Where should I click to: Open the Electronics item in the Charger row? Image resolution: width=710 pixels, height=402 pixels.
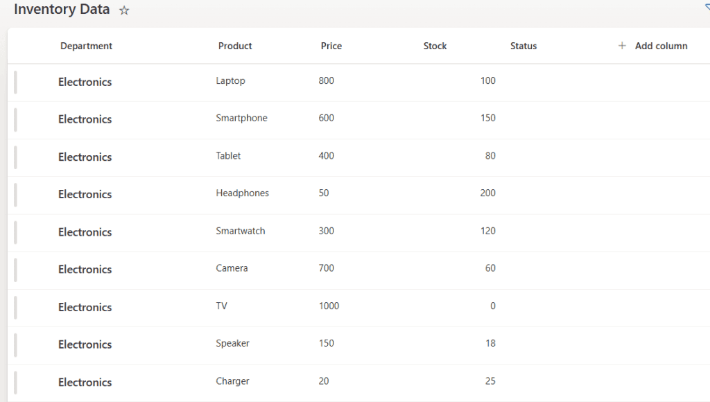85,383
